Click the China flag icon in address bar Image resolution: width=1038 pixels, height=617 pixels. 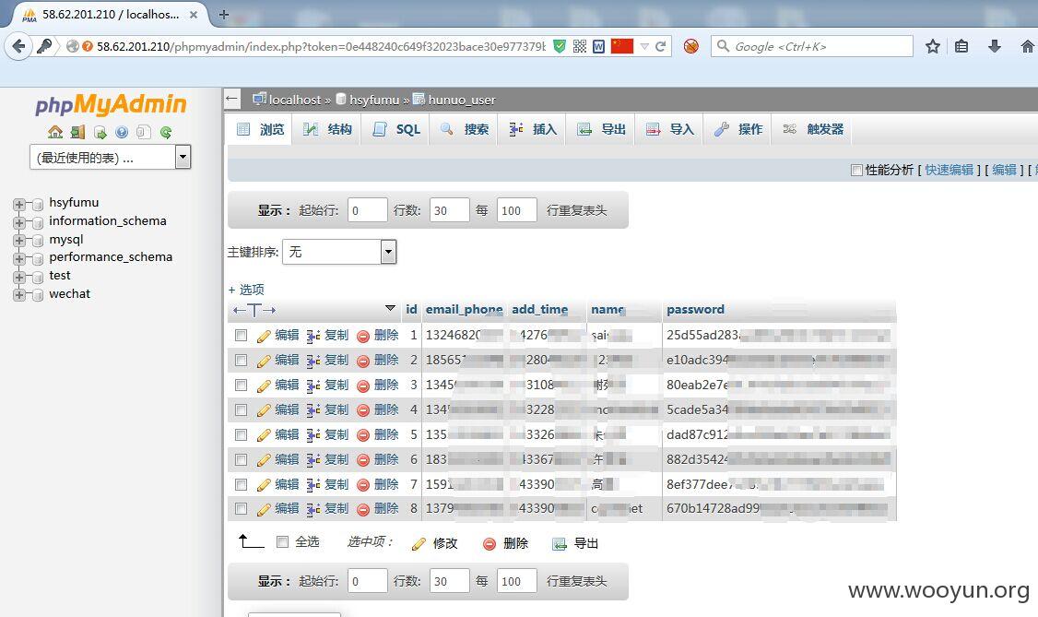pyautogui.click(x=621, y=46)
